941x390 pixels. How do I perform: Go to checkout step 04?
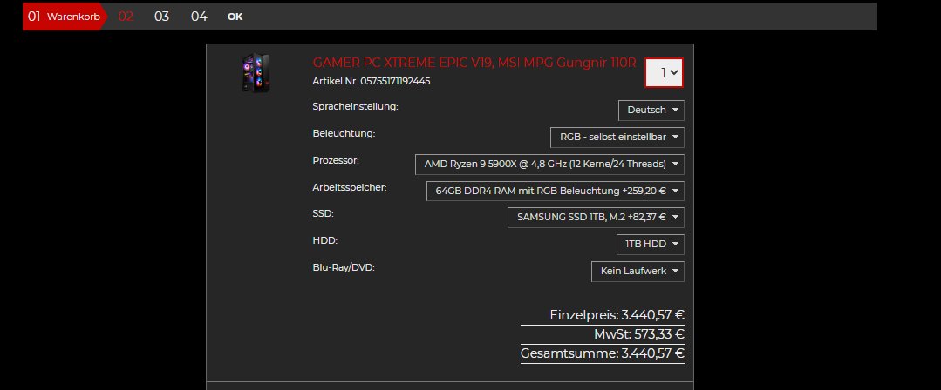click(199, 17)
